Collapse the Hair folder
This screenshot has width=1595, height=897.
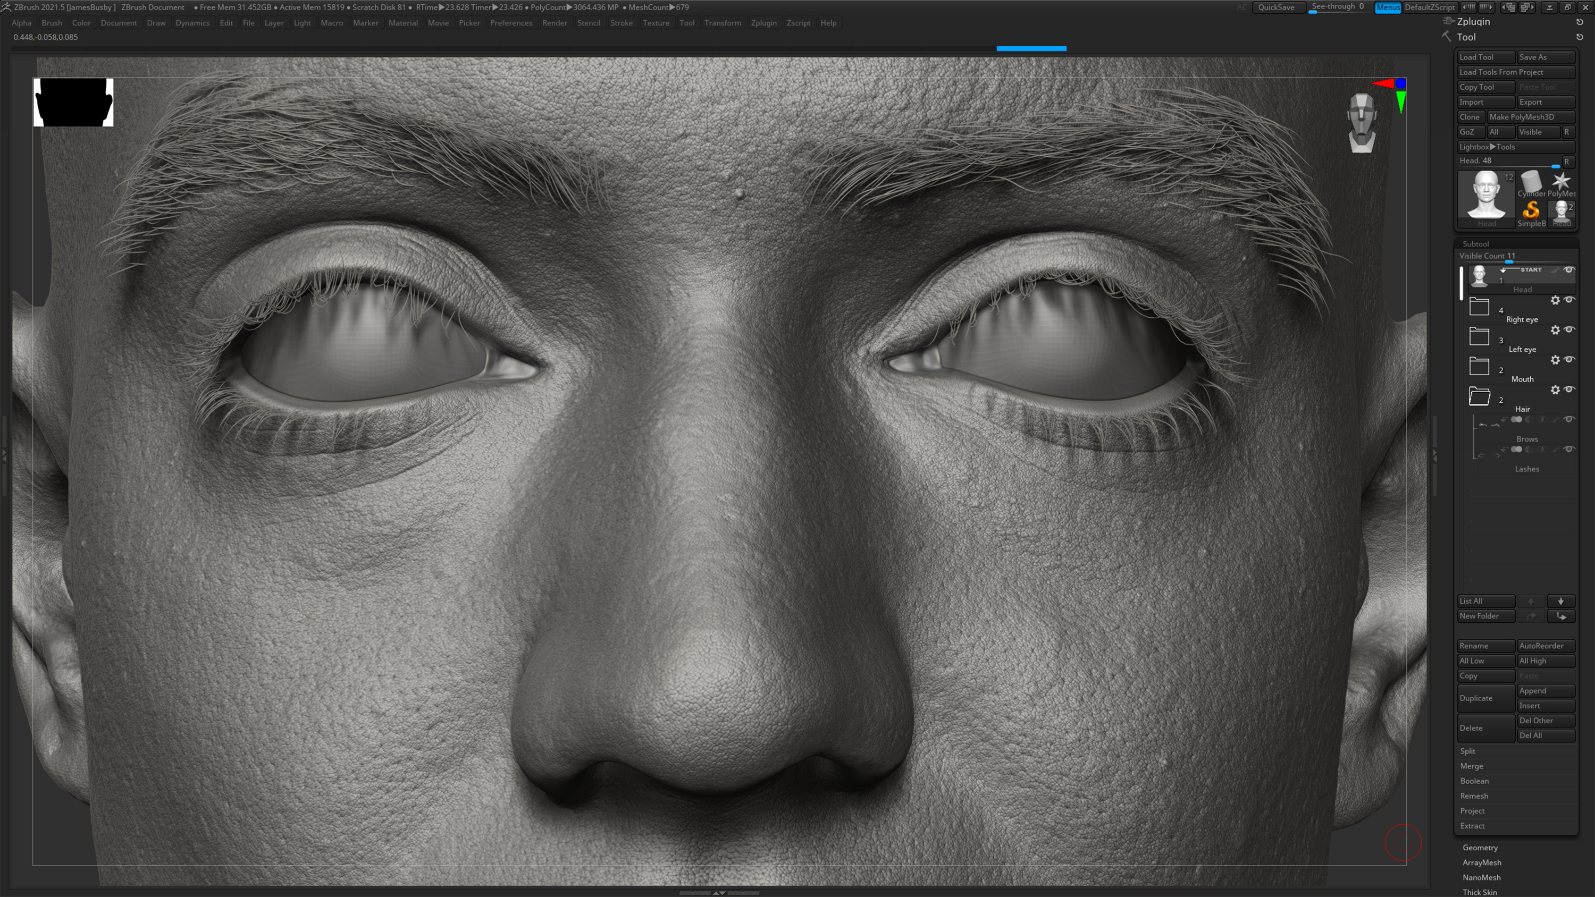pos(1479,396)
